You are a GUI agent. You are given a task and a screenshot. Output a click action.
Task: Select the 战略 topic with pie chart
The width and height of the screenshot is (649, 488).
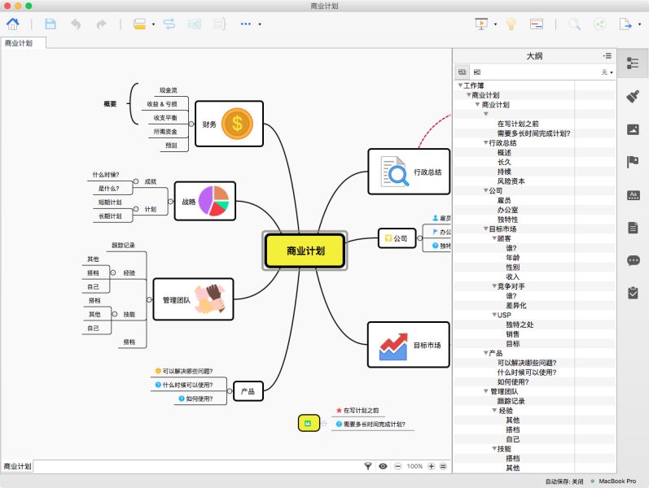click(205, 201)
